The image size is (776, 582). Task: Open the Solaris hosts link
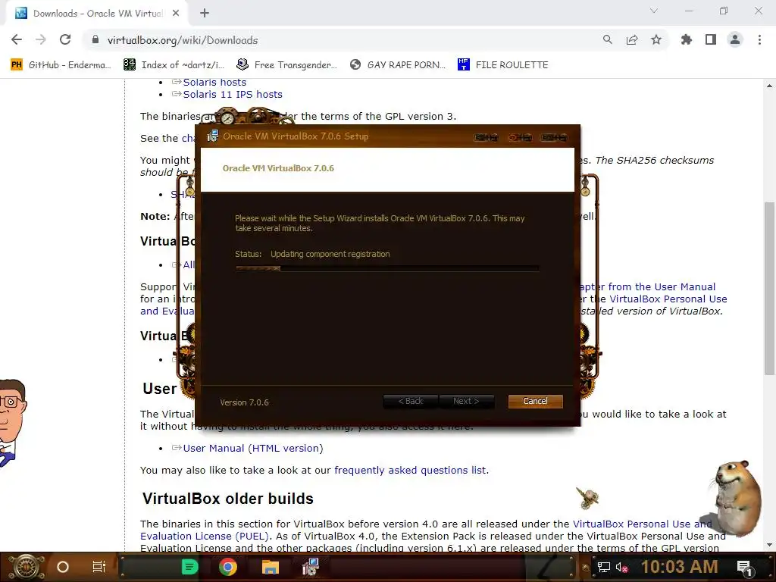point(214,82)
